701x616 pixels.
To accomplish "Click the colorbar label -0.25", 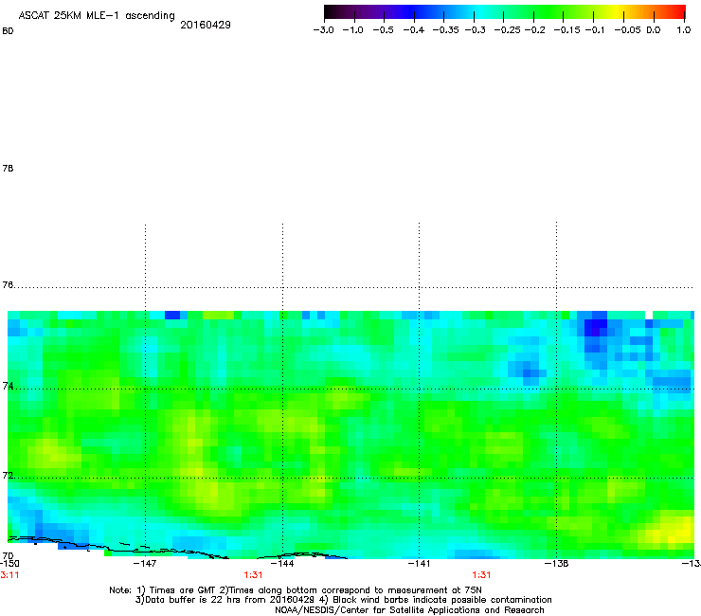I will [x=507, y=30].
